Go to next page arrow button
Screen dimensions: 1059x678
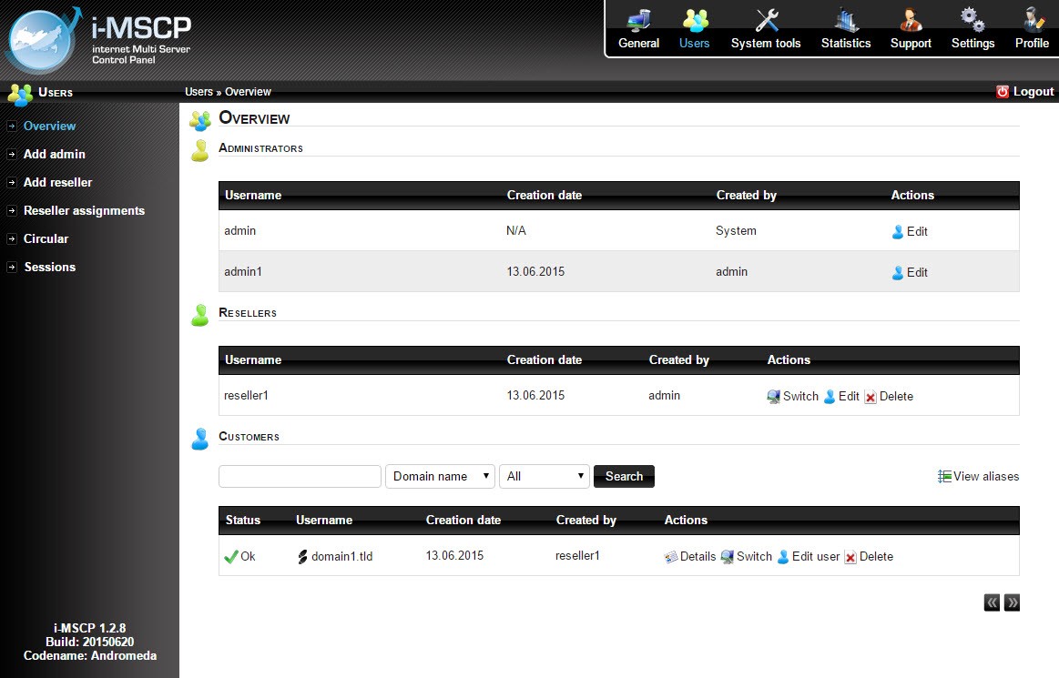[x=1012, y=602]
